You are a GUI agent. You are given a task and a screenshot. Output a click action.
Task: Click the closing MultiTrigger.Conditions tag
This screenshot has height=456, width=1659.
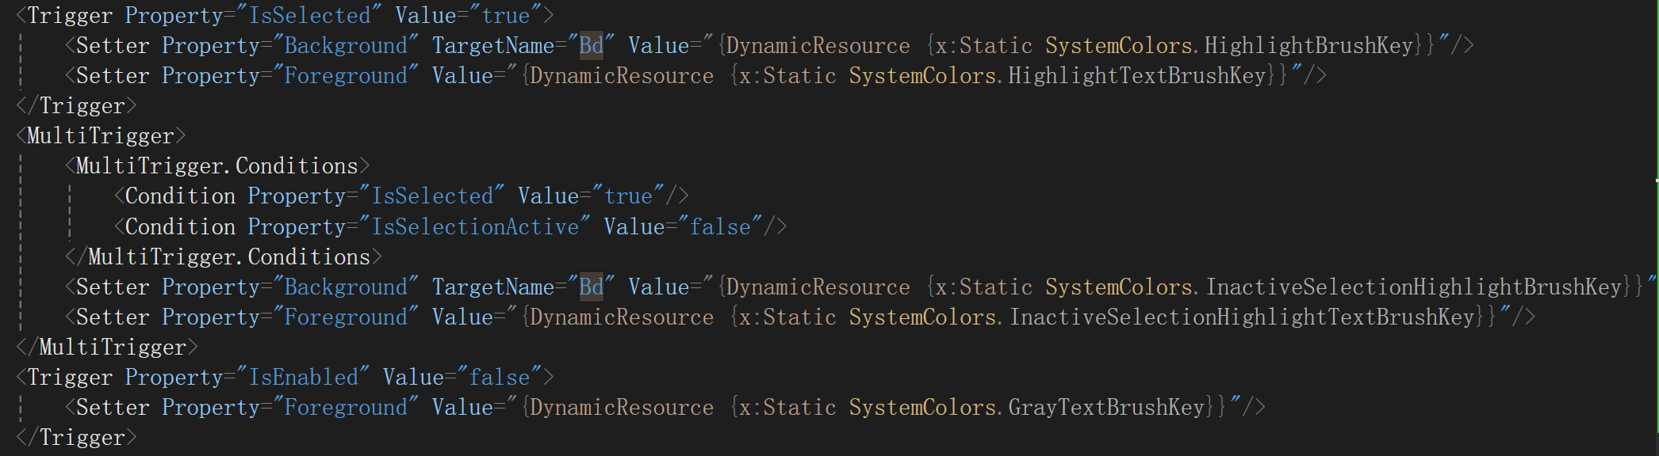pyautogui.click(x=223, y=257)
